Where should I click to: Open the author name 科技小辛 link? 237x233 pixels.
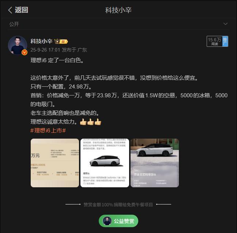coord(41,41)
